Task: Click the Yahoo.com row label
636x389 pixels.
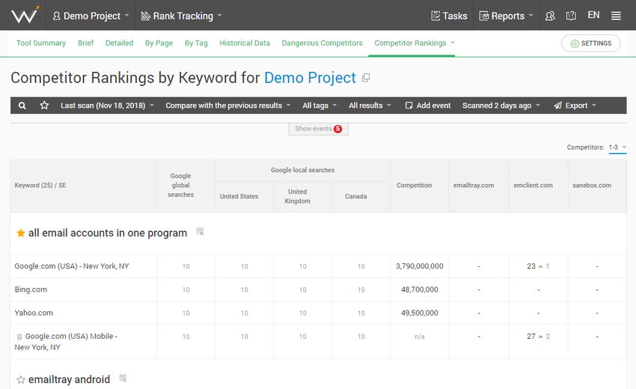Action: coord(34,313)
